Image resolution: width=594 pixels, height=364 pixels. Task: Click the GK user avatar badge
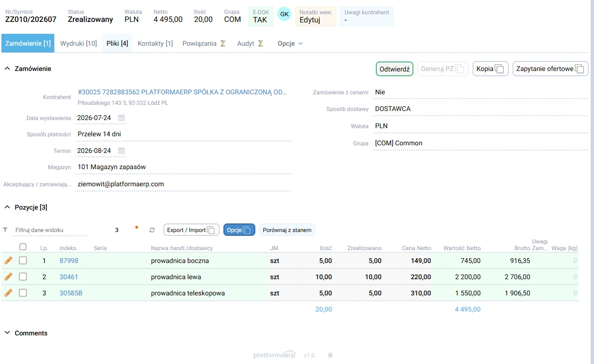(284, 14)
